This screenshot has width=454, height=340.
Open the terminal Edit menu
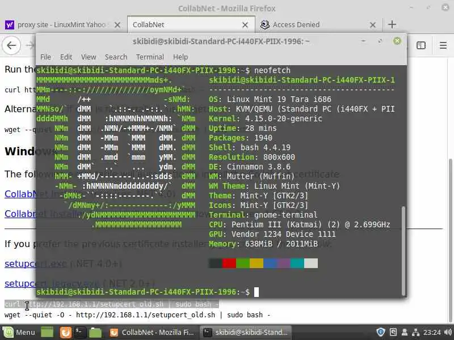pos(66,57)
